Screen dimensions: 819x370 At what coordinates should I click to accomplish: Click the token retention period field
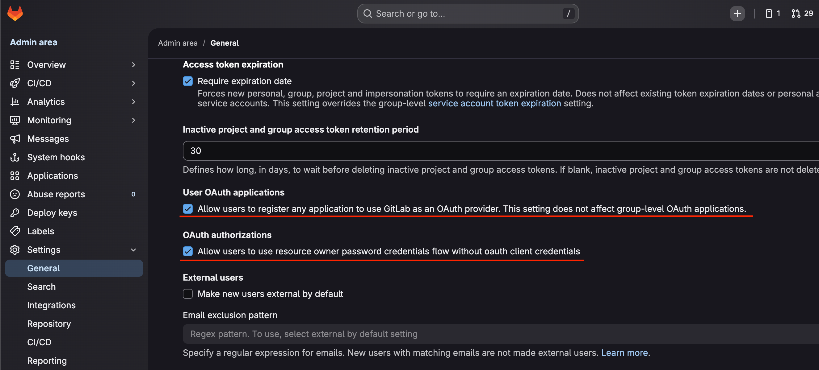(x=501, y=151)
